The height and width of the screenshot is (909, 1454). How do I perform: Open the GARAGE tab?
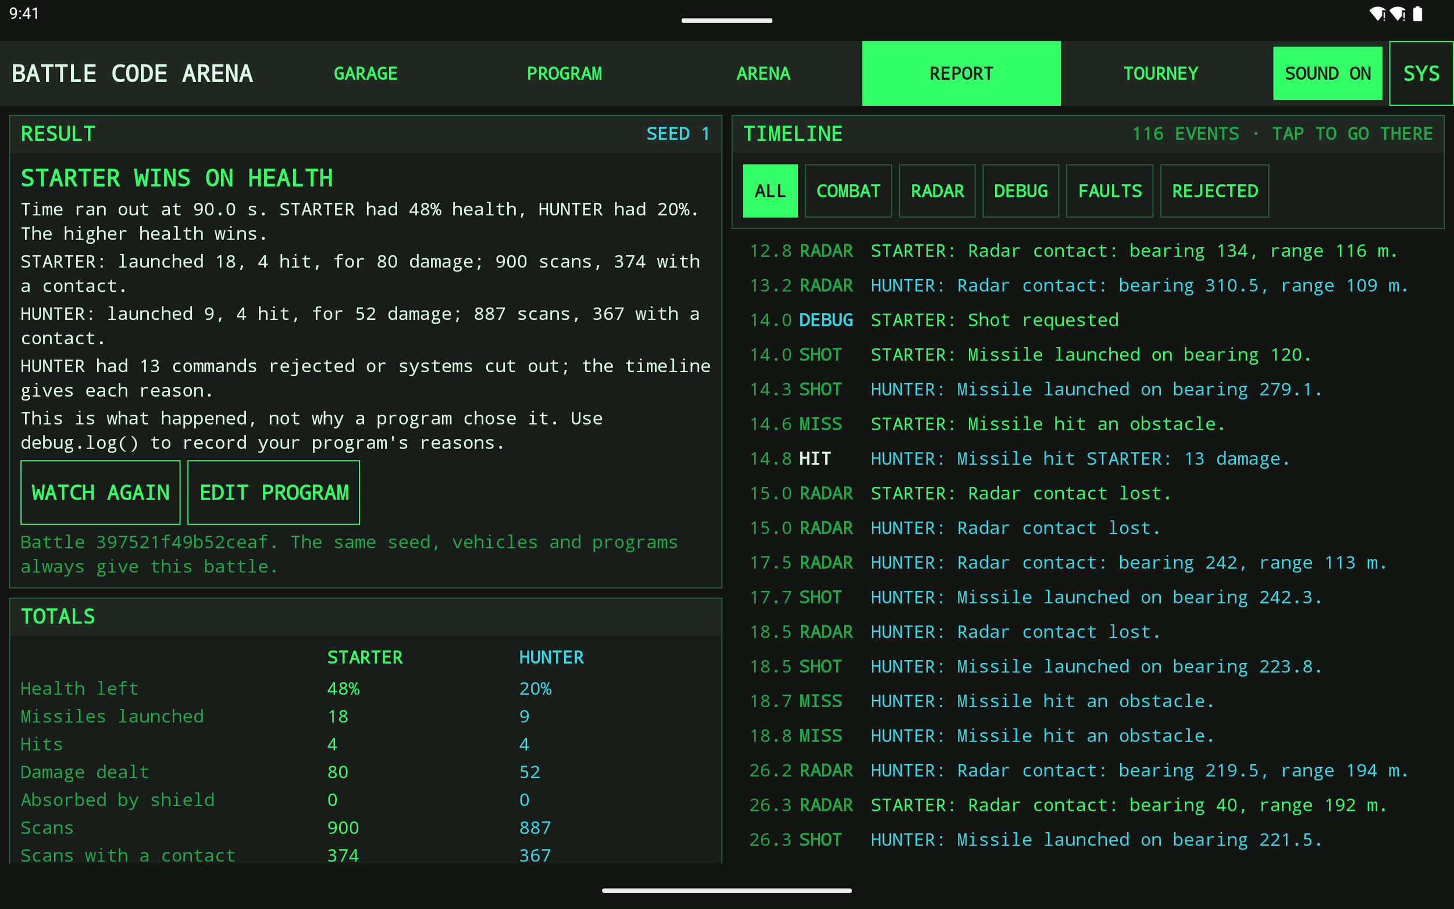[365, 73]
